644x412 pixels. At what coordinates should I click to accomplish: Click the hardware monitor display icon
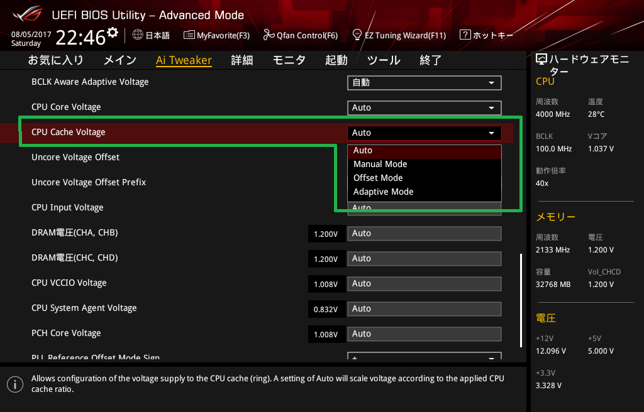[541, 60]
